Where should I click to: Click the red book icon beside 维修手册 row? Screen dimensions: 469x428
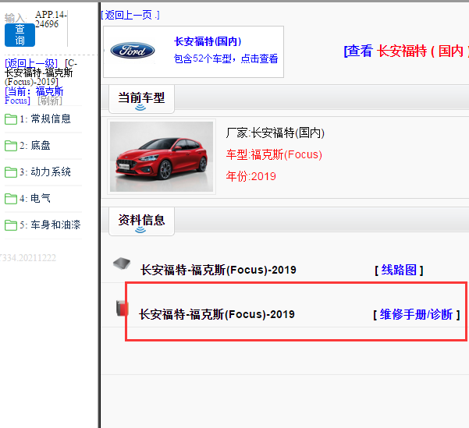pyautogui.click(x=123, y=309)
